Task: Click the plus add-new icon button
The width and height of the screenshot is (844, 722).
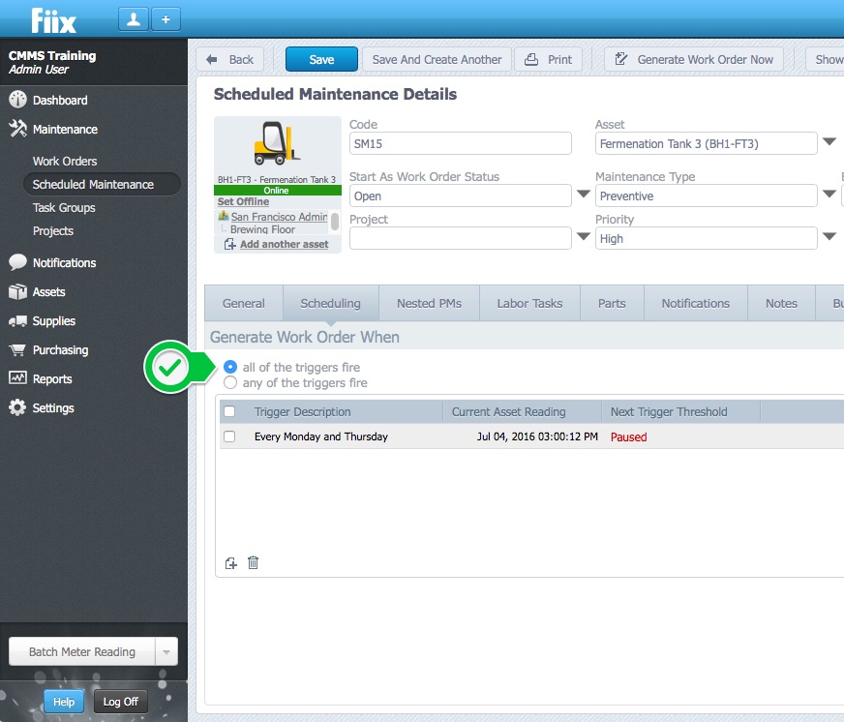Action: coord(166,19)
